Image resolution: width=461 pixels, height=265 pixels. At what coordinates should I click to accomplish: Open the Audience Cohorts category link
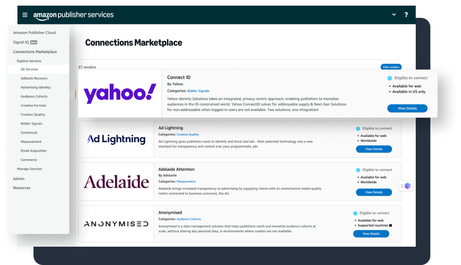(x=189, y=219)
